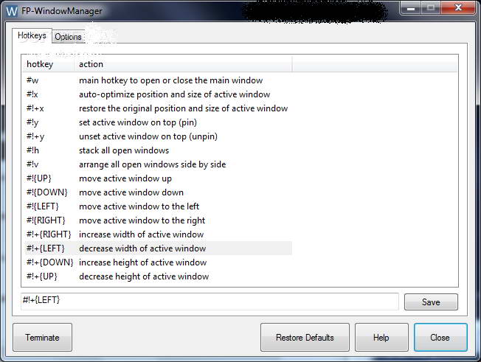Select 'set active window on top (pin)'
481x362 pixels.
tap(158, 122)
